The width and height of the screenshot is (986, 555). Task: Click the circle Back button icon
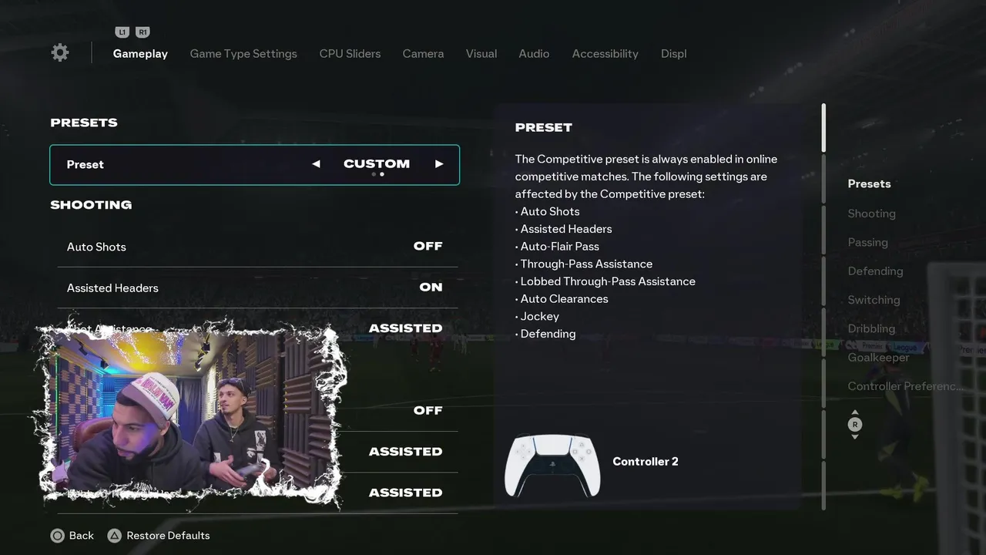pos(57,536)
